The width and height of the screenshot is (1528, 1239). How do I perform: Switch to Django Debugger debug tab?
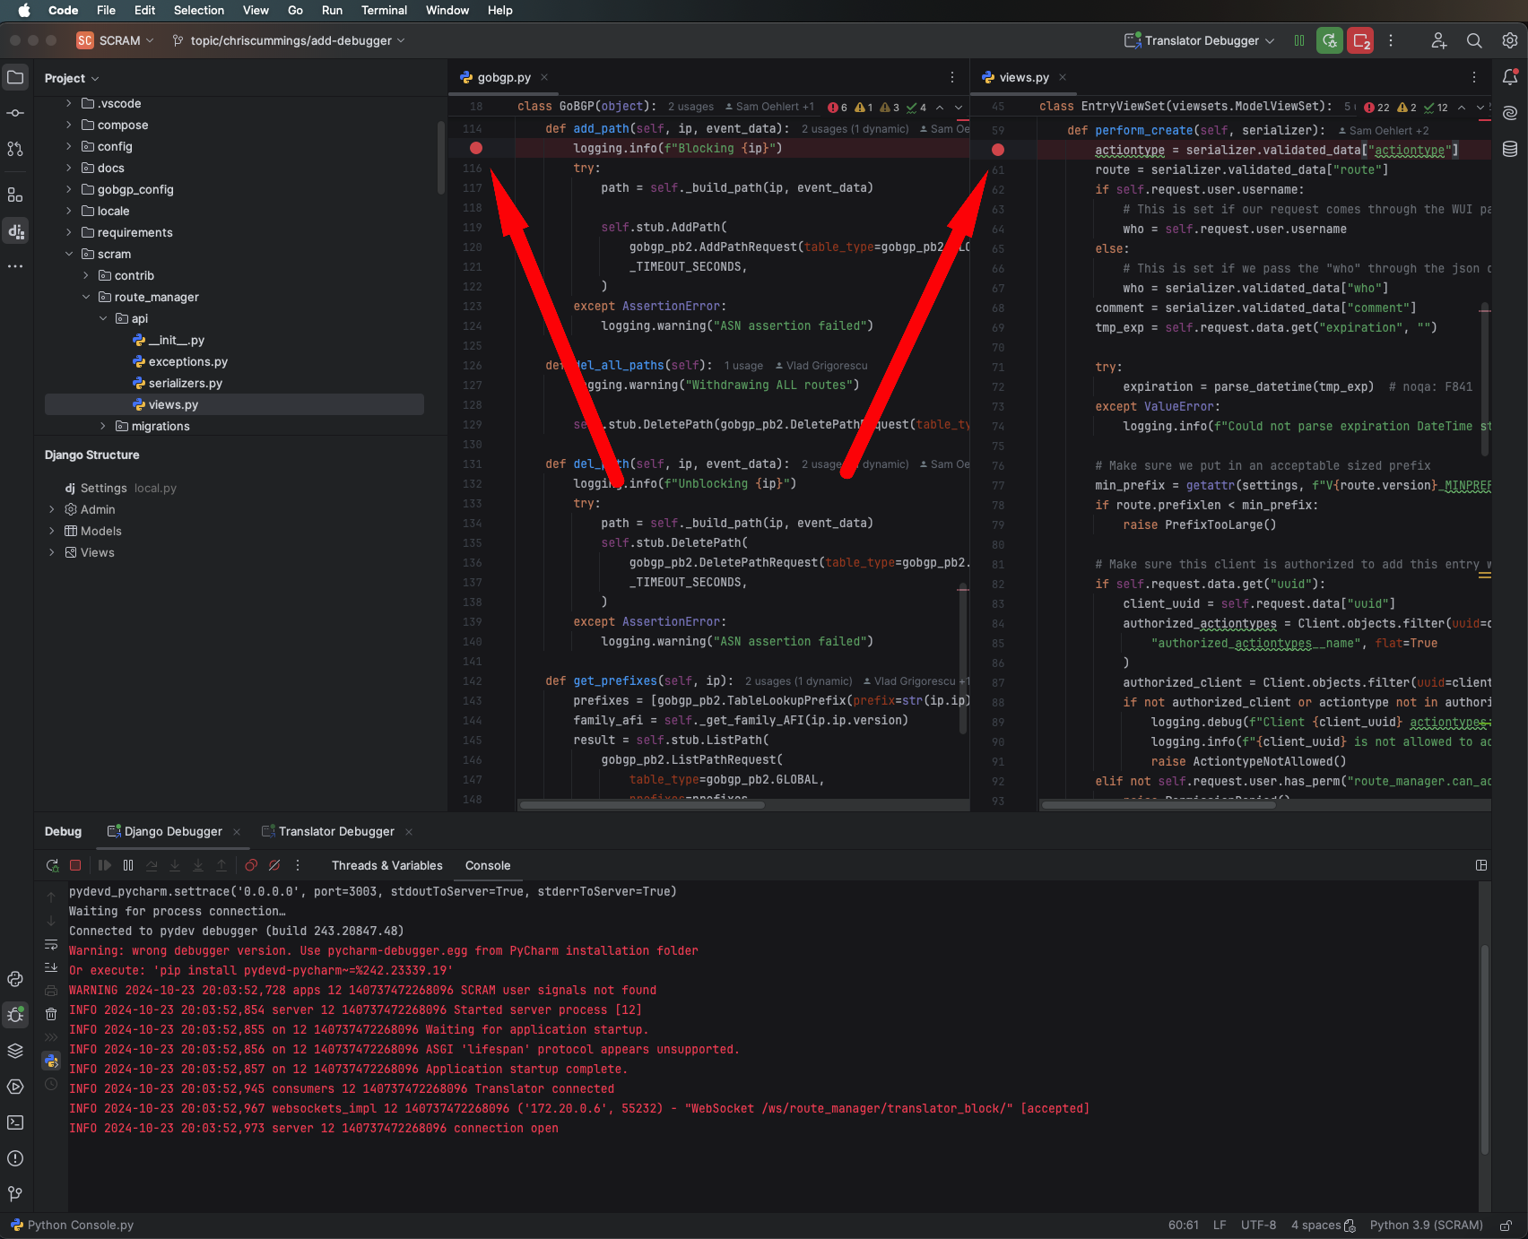(172, 831)
